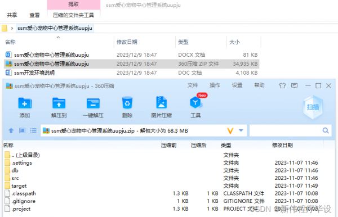
Task: Switch to the large-icon view mode
Action: coord(22,130)
